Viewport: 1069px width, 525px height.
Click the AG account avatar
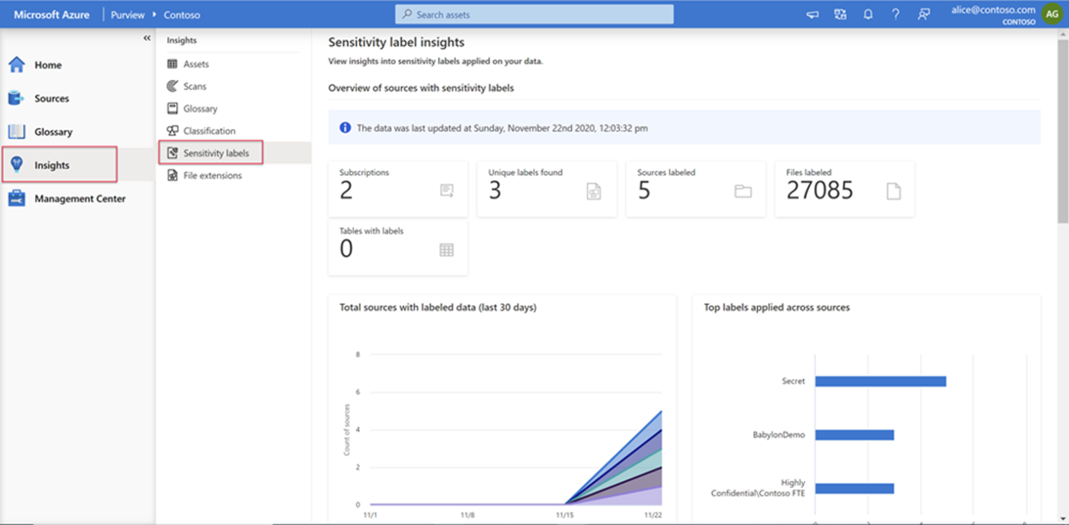(1052, 14)
